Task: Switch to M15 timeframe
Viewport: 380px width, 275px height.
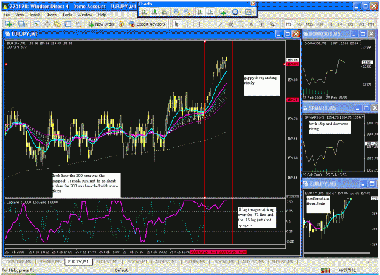Action: tap(309, 24)
